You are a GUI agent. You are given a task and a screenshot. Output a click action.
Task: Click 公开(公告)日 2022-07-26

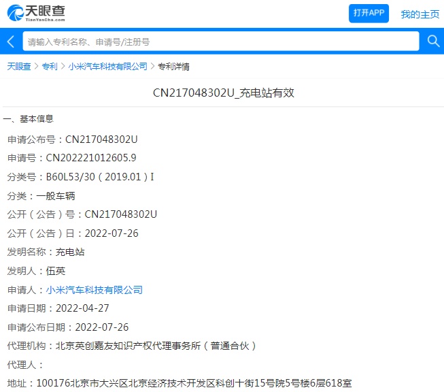(112, 233)
